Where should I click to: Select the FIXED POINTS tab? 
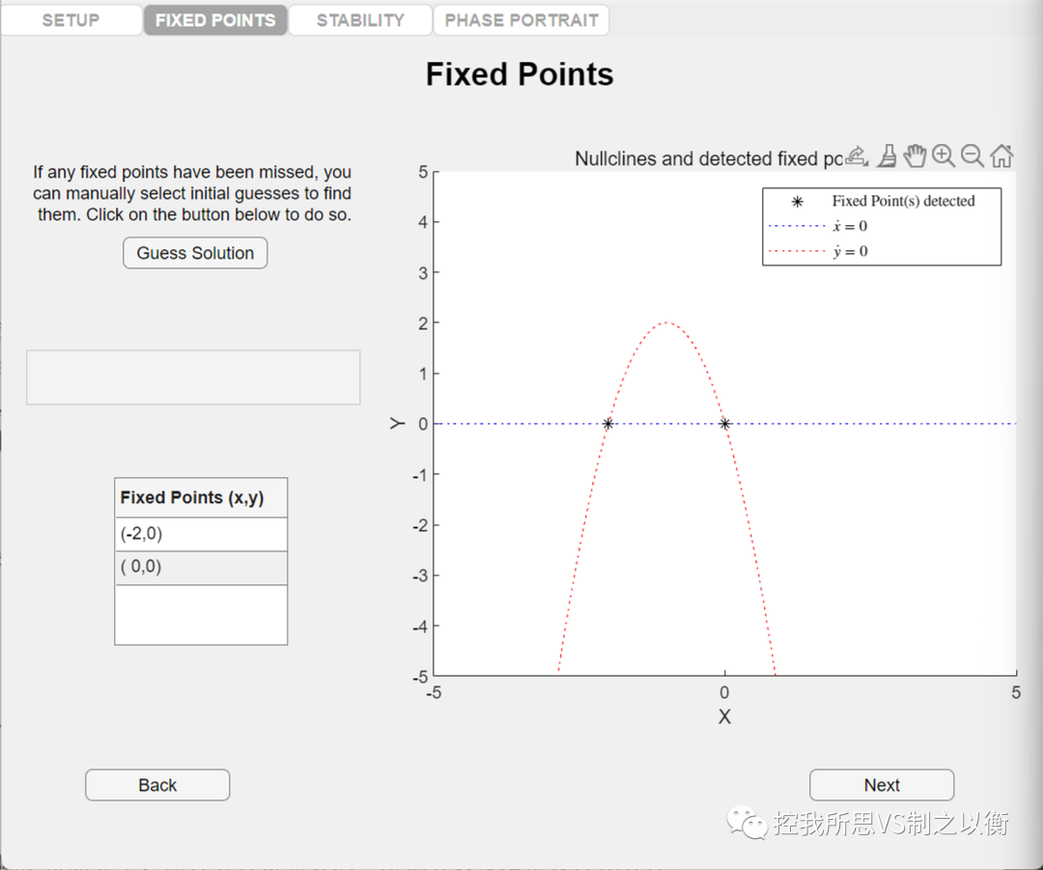pos(215,20)
